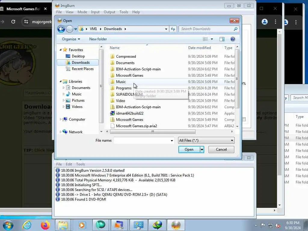Image resolution: width=308 pixels, height=231 pixels.
Task: Select Desktop in Favorites
Action: tap(78, 56)
